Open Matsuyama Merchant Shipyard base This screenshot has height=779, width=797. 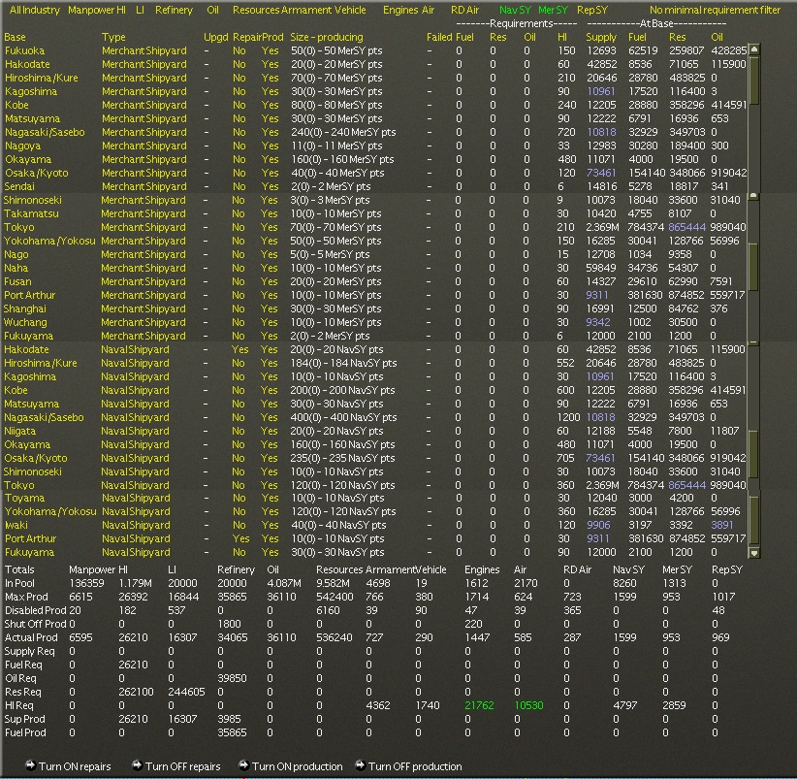point(32,118)
